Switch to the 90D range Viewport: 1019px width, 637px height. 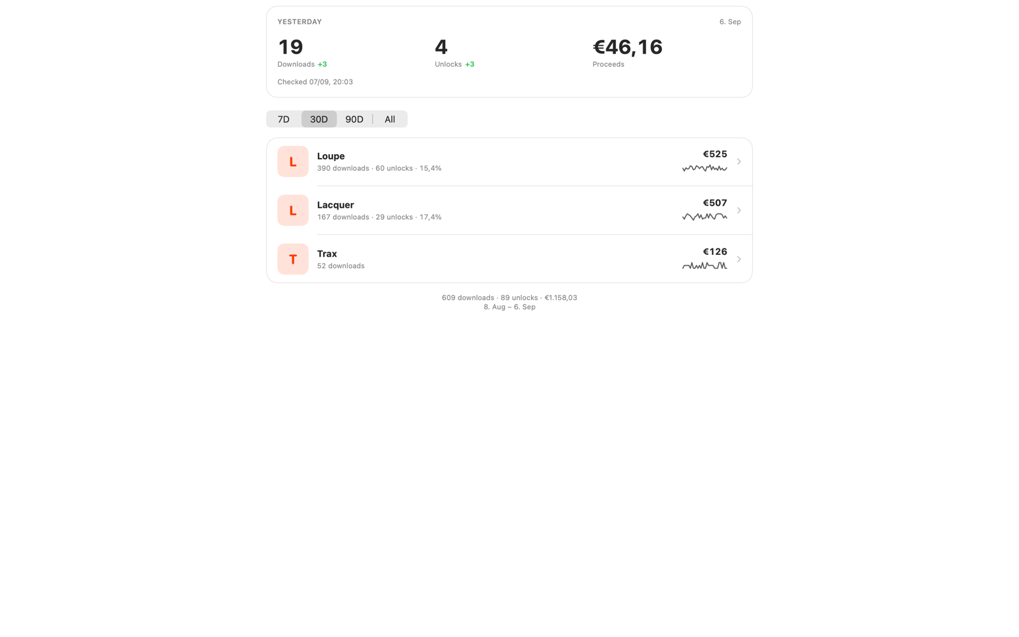coord(354,119)
